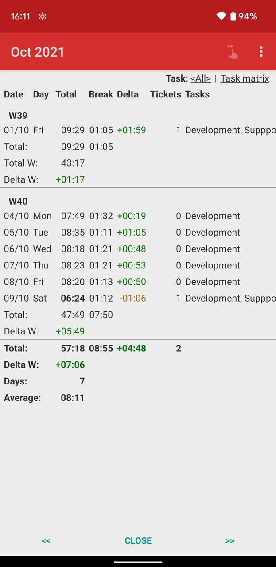This screenshot has height=567, width=276.
Task: Tap the Oct 2021 title
Action: (x=38, y=52)
